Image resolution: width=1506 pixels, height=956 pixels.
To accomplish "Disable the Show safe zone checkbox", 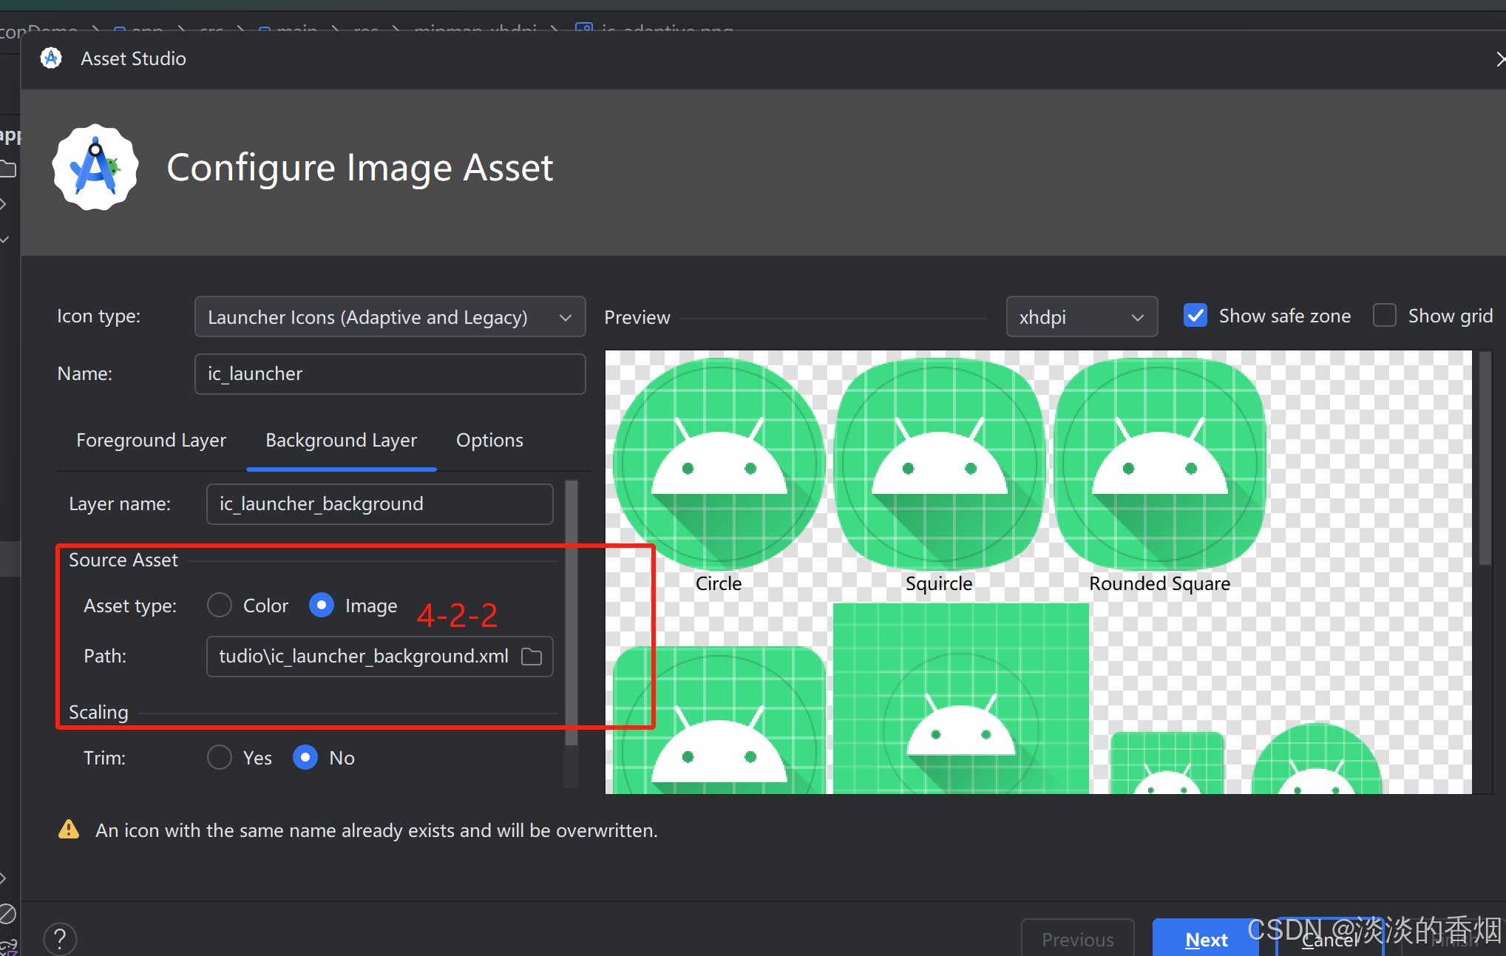I will 1195,316.
